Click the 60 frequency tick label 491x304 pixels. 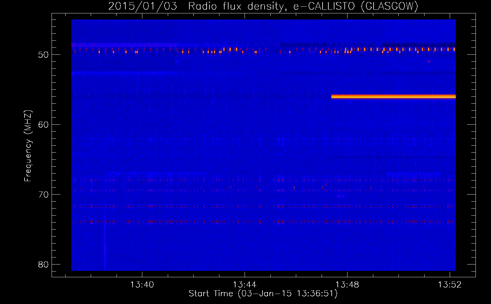[x=43, y=125]
